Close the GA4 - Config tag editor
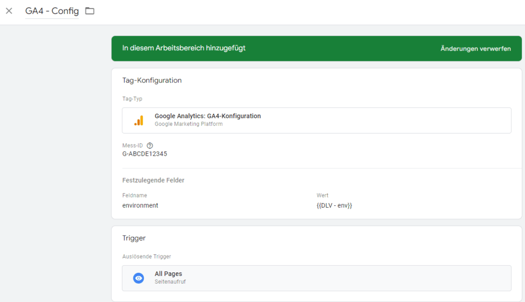This screenshot has width=525, height=302. coord(9,11)
